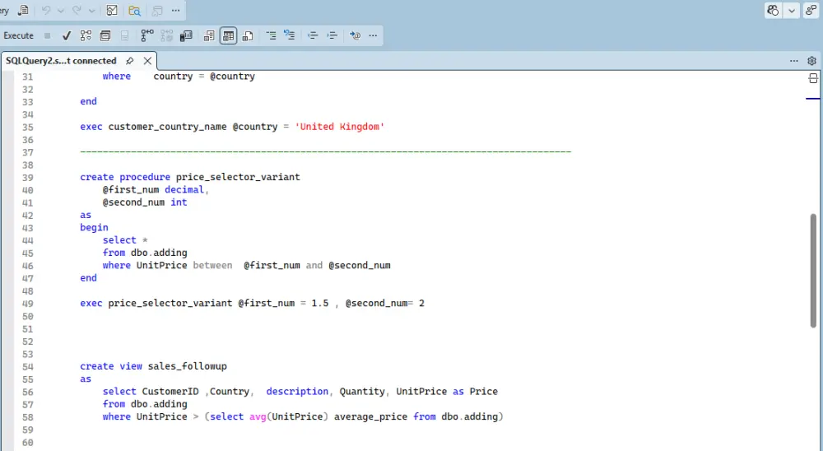Decrease indent of selected lines
The image size is (823, 451).
(313, 35)
